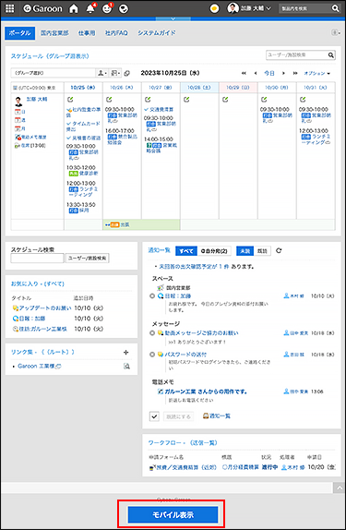
Task: Click link search icon in リンク集
Action: pos(126,366)
